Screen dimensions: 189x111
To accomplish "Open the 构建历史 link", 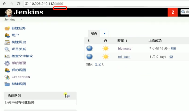I will point(19,42).
